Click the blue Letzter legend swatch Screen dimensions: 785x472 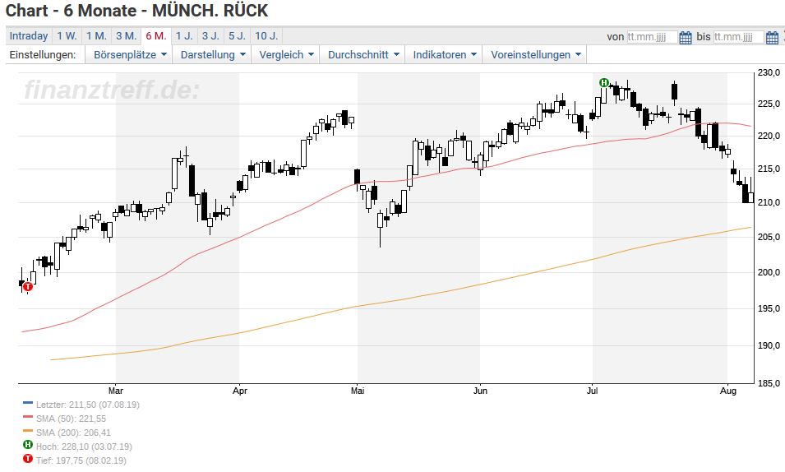(27, 403)
